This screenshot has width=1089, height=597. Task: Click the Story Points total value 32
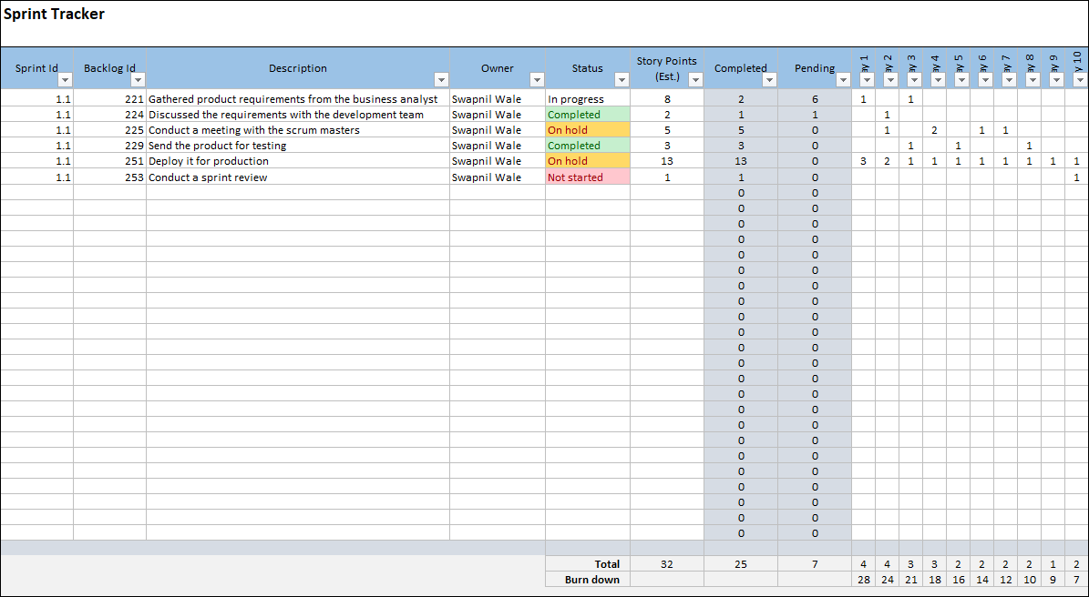[666, 563]
